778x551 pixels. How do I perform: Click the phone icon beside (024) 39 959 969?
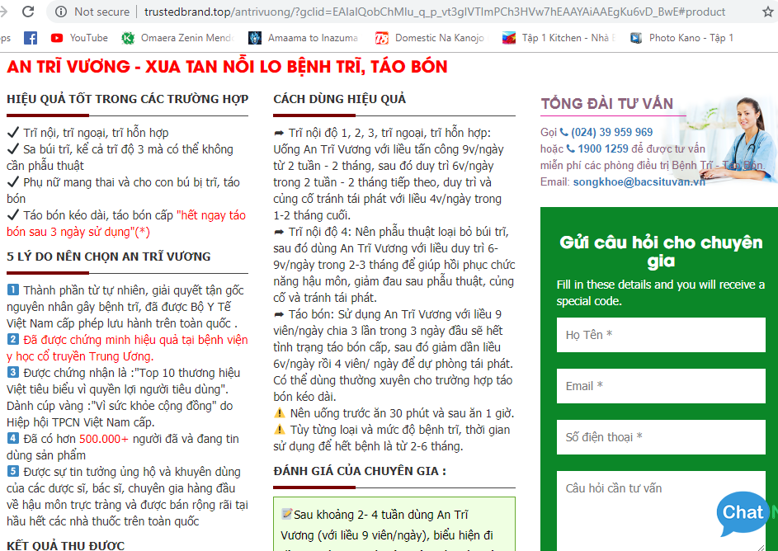(x=563, y=132)
